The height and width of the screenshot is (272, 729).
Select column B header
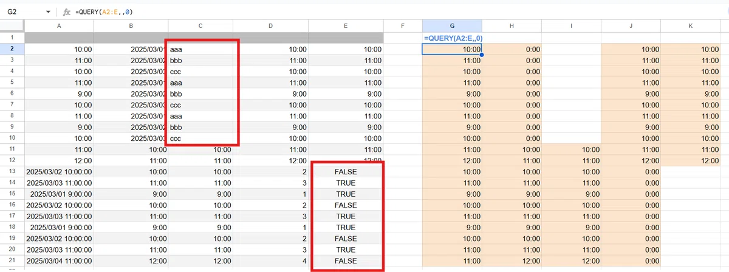point(131,26)
